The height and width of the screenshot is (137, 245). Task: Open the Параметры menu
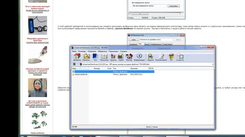[113, 51]
